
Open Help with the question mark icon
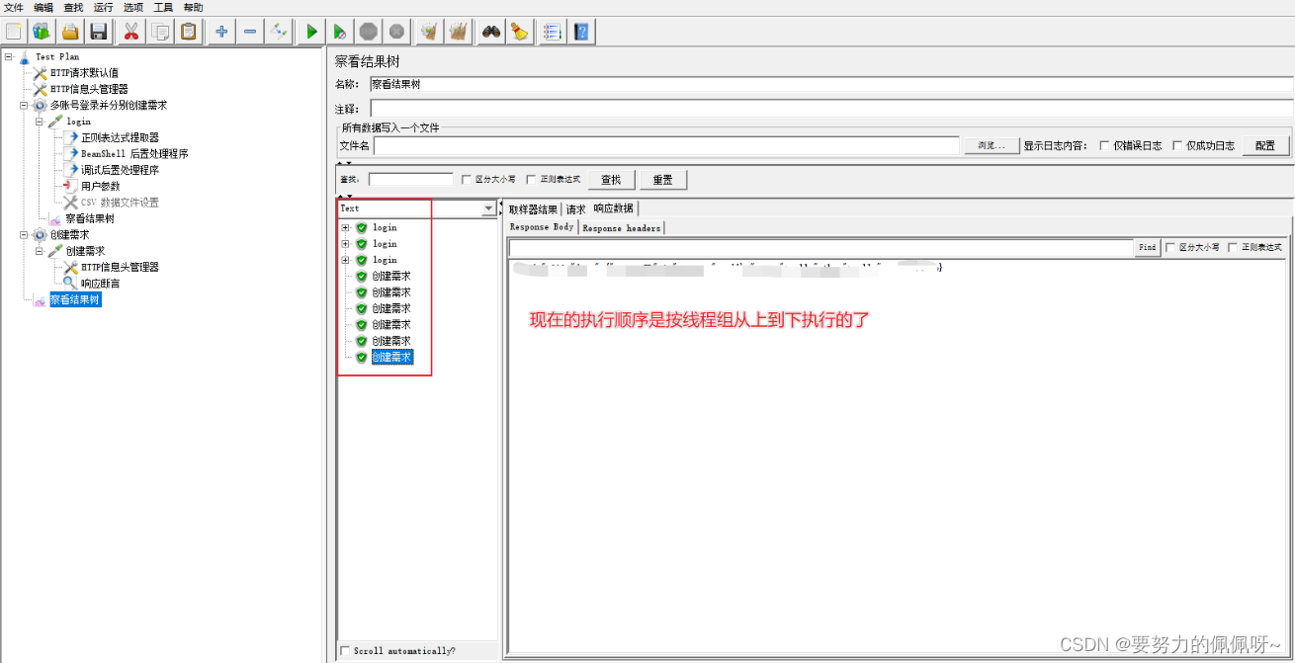(x=582, y=32)
